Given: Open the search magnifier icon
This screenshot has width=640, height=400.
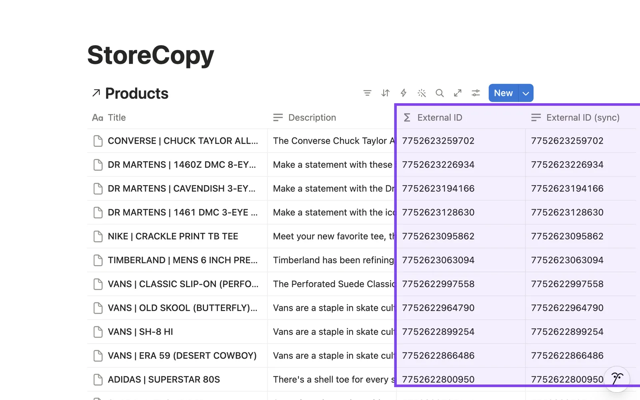Looking at the screenshot, I should (x=440, y=93).
